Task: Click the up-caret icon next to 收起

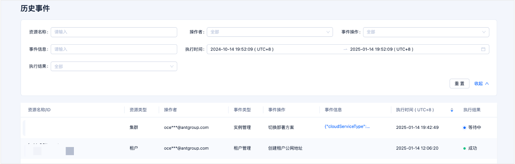Action: (x=487, y=83)
